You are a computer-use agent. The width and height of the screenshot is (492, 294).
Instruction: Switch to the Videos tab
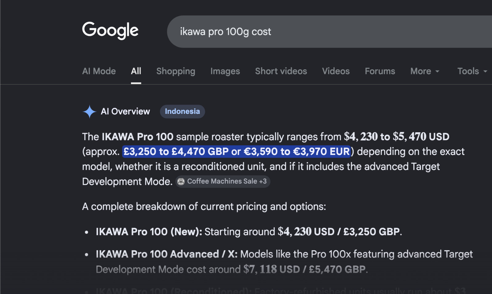pyautogui.click(x=336, y=71)
